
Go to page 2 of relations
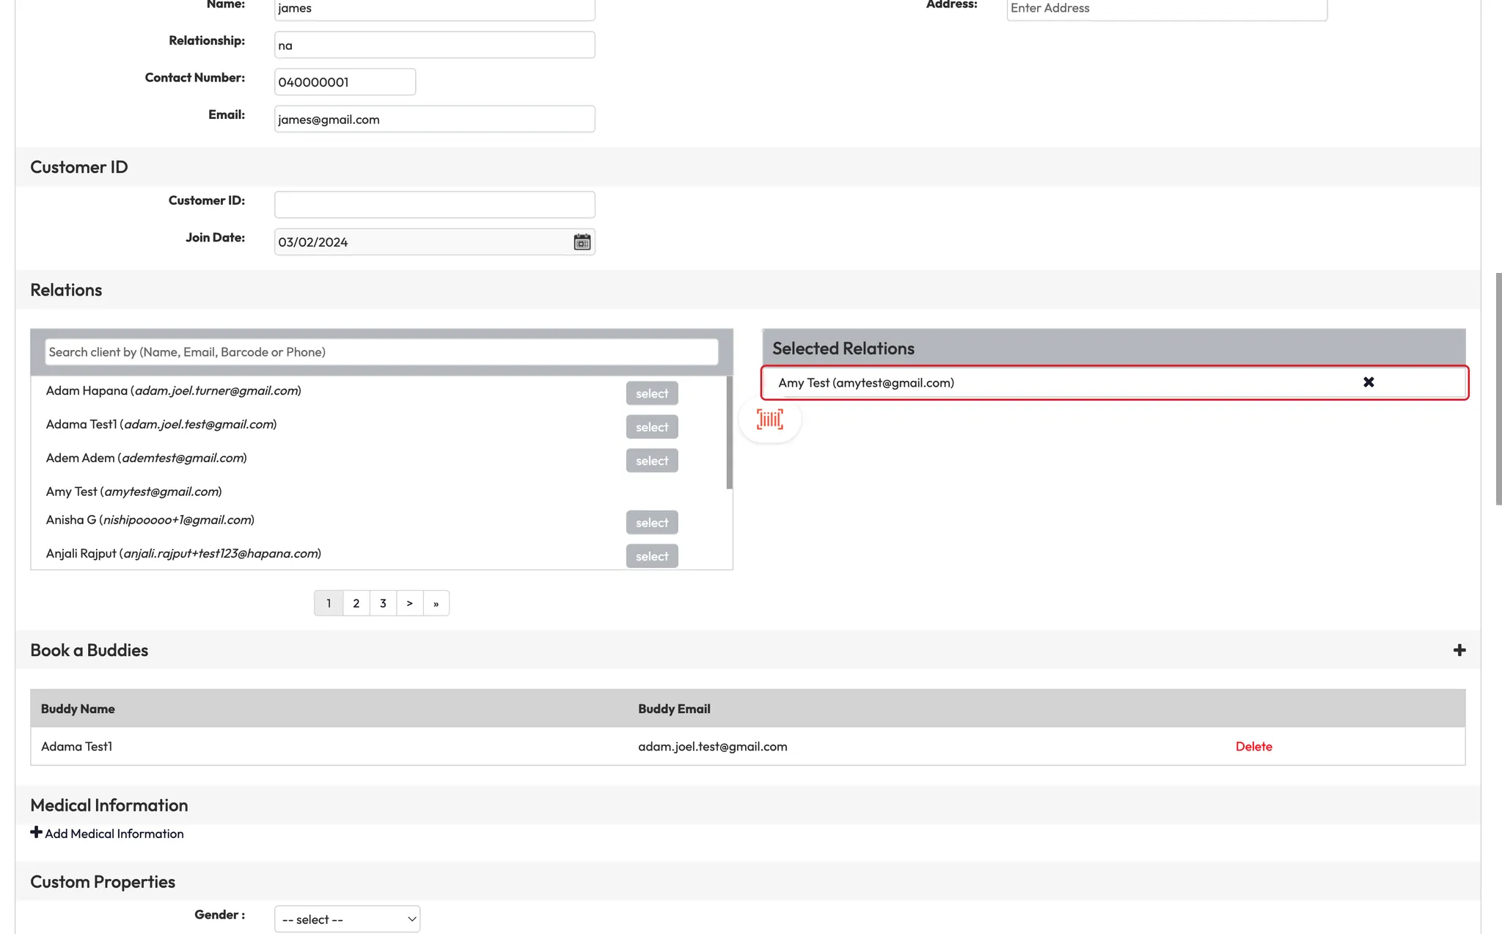click(356, 603)
